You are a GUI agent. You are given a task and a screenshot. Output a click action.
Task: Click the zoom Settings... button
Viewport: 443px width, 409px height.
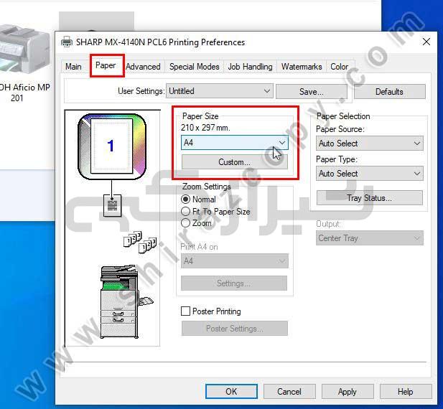point(234,283)
